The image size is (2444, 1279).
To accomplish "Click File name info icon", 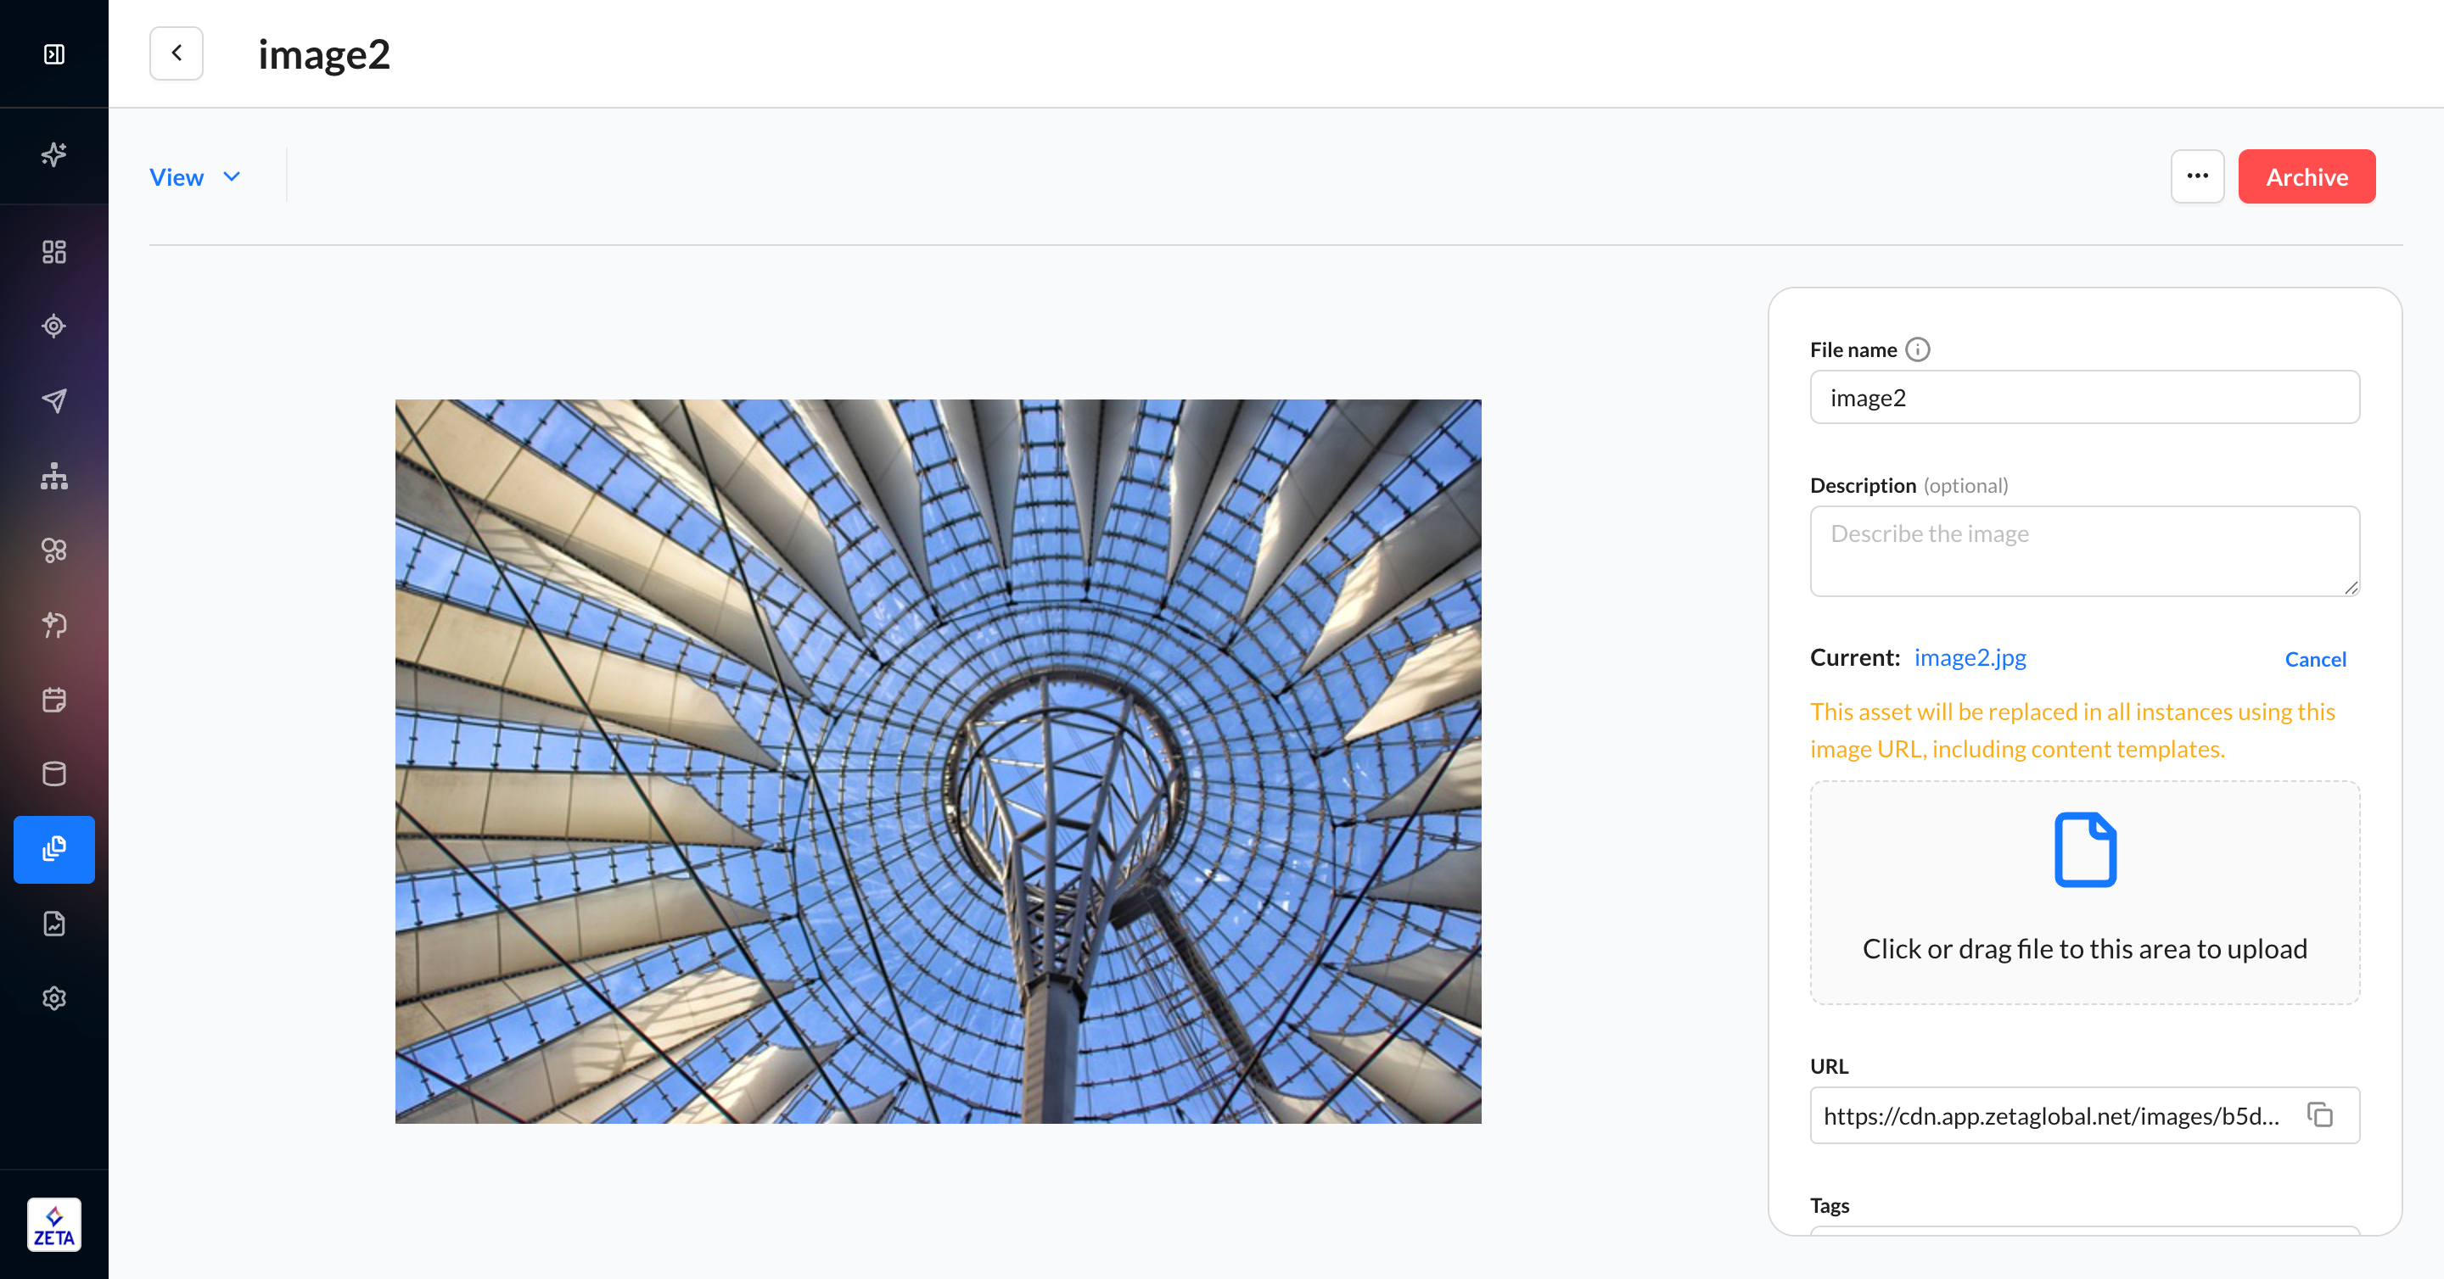I will [x=1918, y=349].
